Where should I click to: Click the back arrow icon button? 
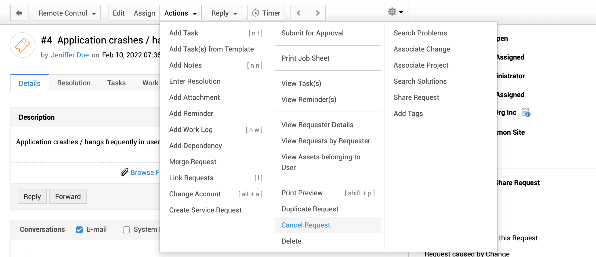tap(19, 13)
